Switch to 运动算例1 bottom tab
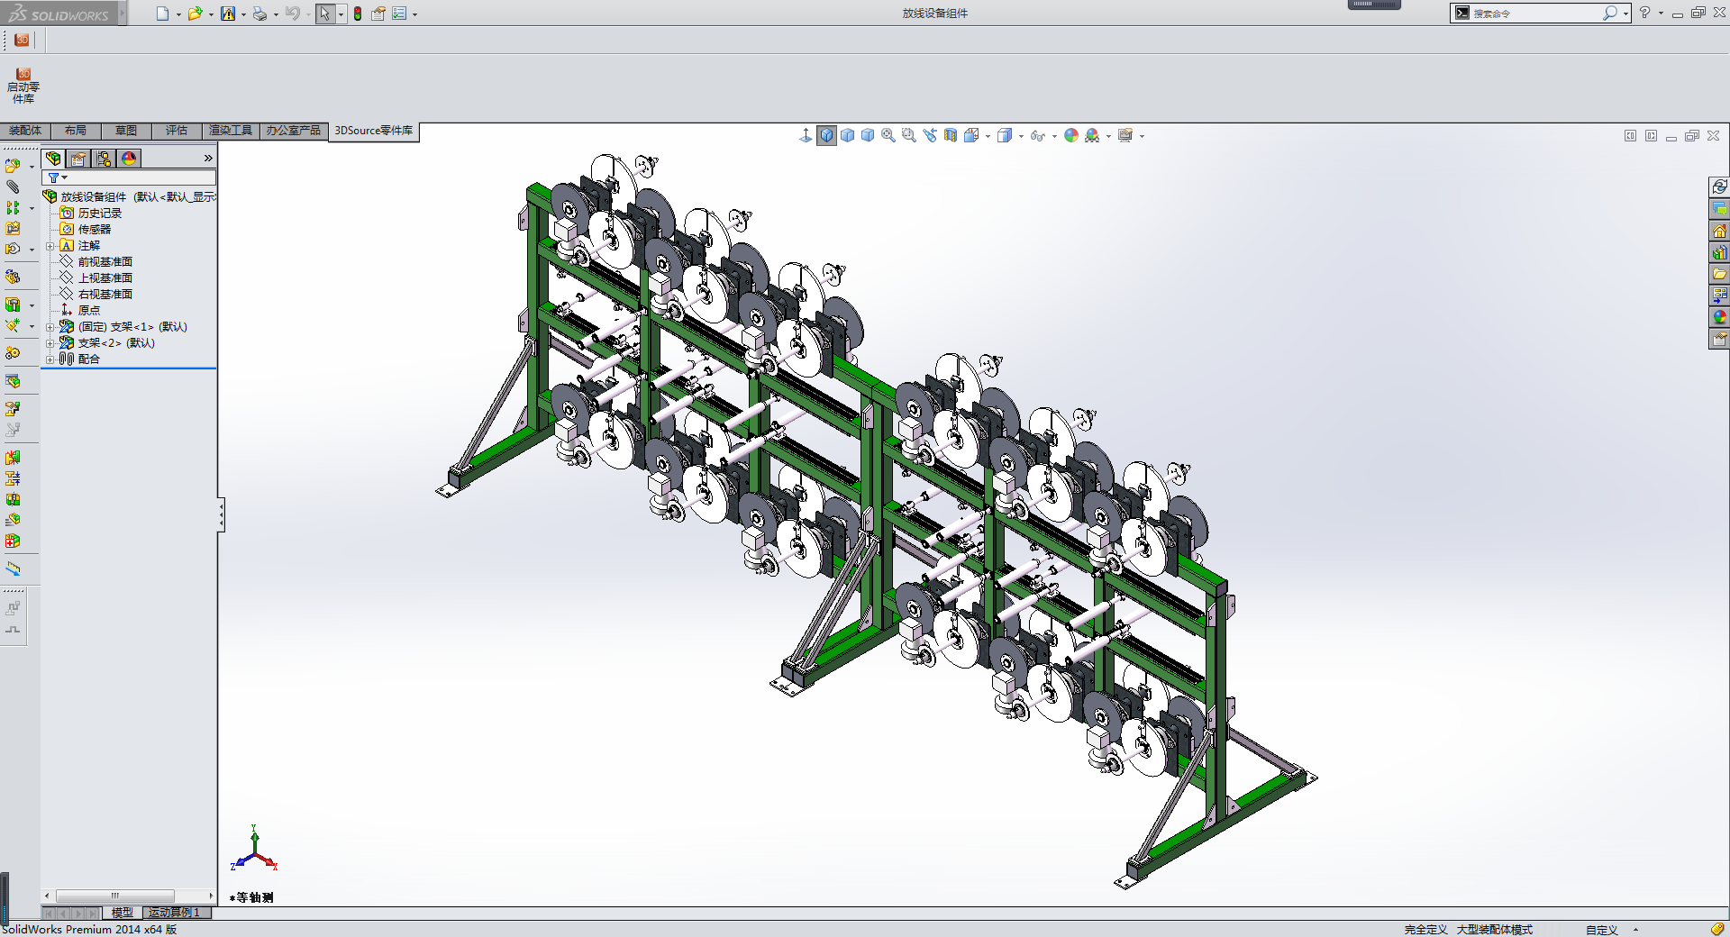Screen dimensions: 1730x937 [x=177, y=913]
